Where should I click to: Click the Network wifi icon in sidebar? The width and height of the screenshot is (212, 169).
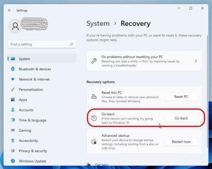pos(13,79)
